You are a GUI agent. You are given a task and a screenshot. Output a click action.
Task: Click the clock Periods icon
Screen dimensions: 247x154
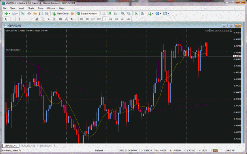pyautogui.click(x=157, y=14)
